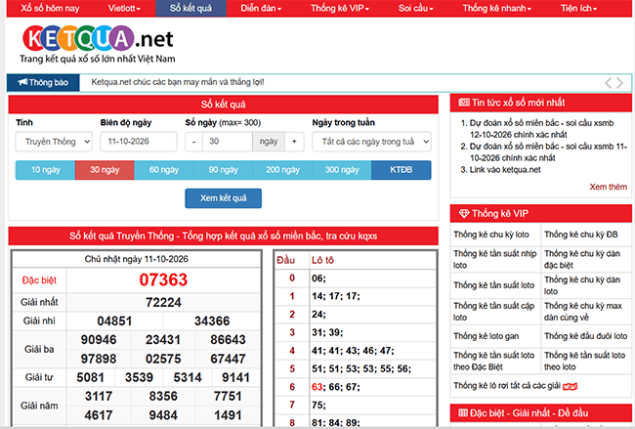The height and width of the screenshot is (429, 635).
Task: Go to previous announcement with left arrow
Action: [608, 83]
